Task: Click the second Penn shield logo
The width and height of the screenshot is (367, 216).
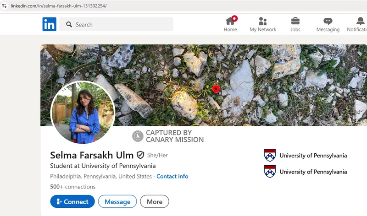Action: tap(270, 172)
